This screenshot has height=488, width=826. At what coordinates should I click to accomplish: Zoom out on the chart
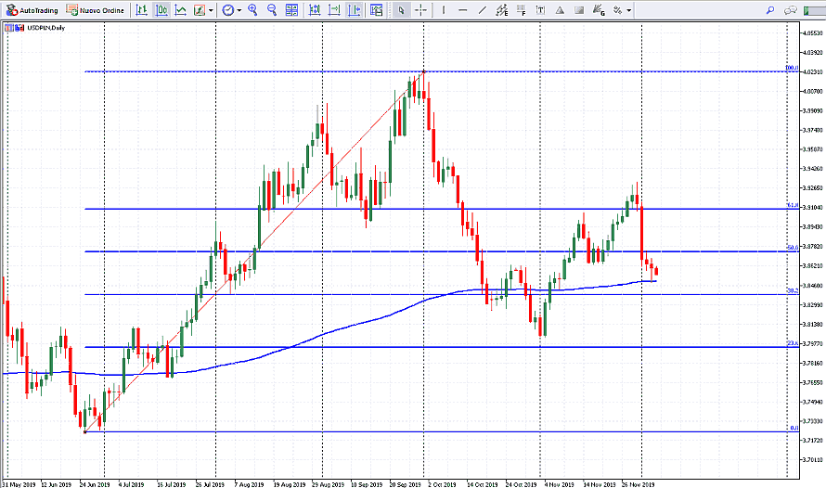(x=272, y=10)
